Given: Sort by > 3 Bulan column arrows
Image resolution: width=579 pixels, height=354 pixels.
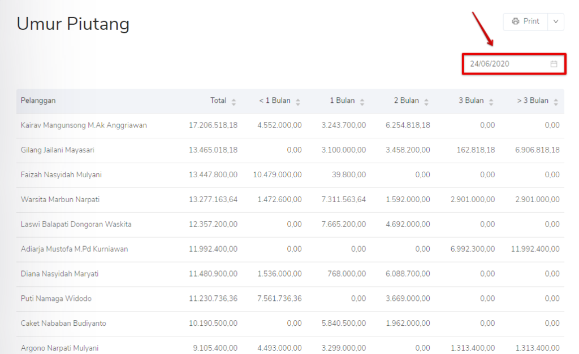Looking at the screenshot, I should (556, 102).
